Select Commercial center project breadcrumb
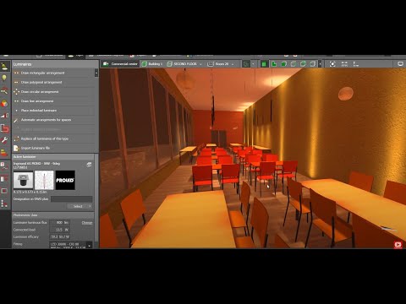 tap(120, 64)
